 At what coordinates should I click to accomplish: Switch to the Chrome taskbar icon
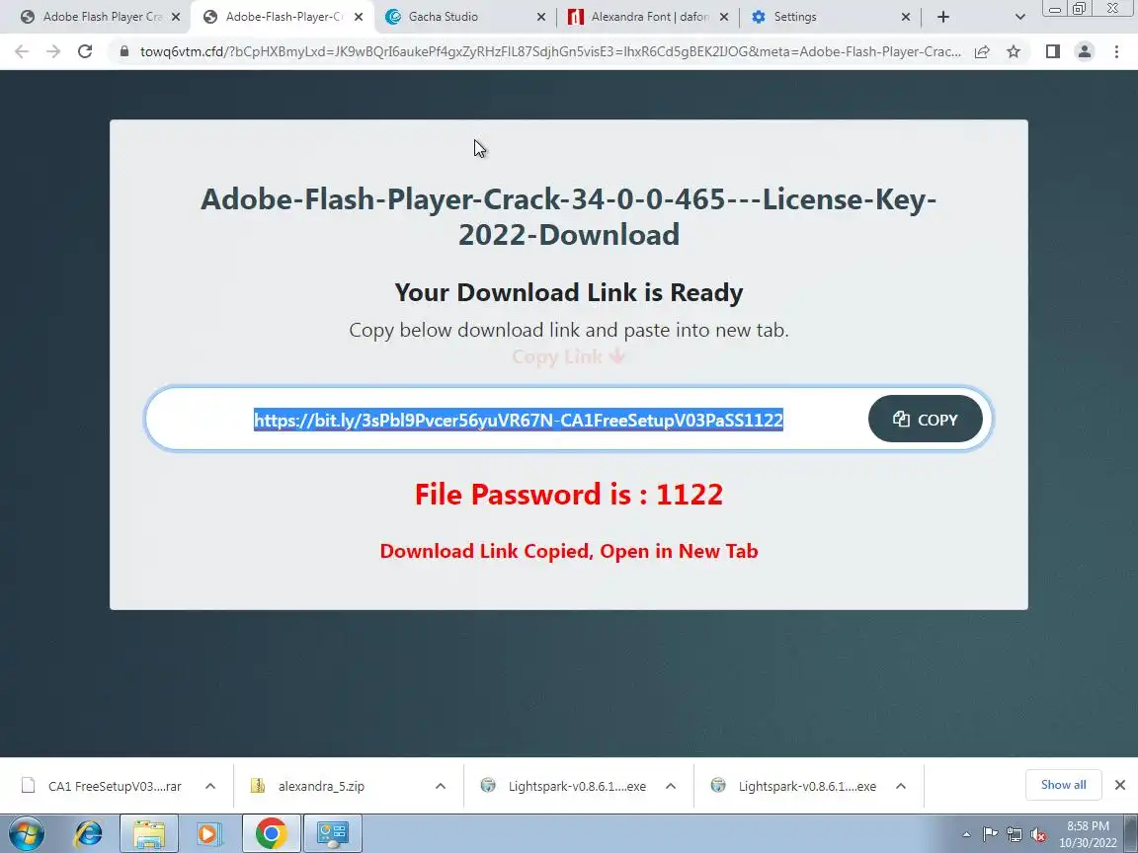click(271, 833)
